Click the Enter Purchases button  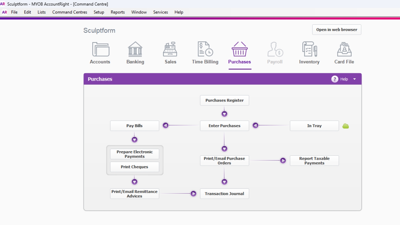[x=224, y=126]
